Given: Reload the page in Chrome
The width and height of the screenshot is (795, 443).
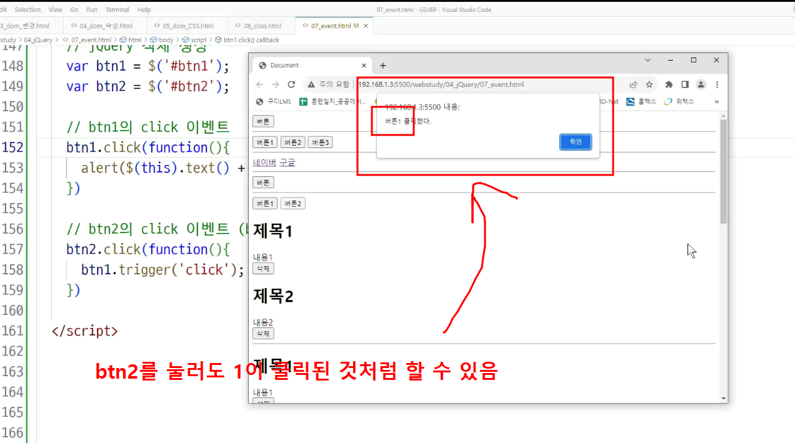Looking at the screenshot, I should click(291, 84).
